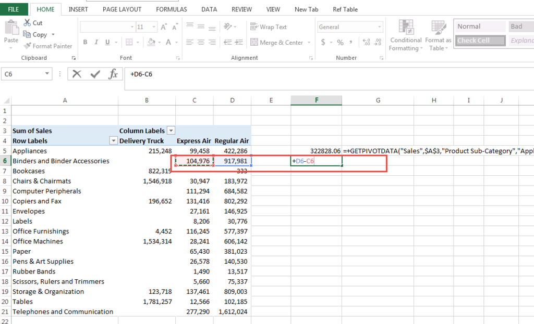Apply Middle Align

pyautogui.click(x=201, y=26)
